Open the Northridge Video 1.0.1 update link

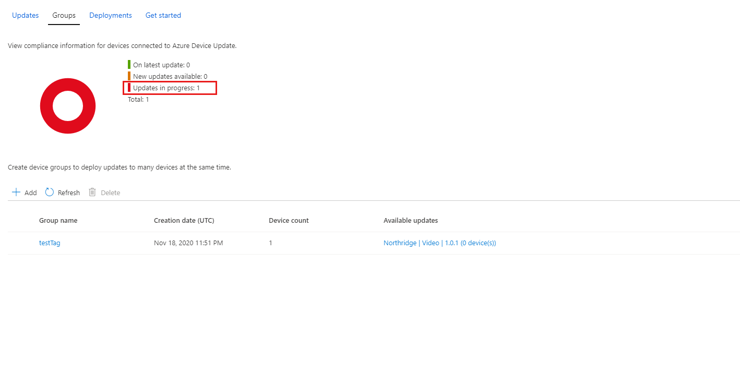439,243
